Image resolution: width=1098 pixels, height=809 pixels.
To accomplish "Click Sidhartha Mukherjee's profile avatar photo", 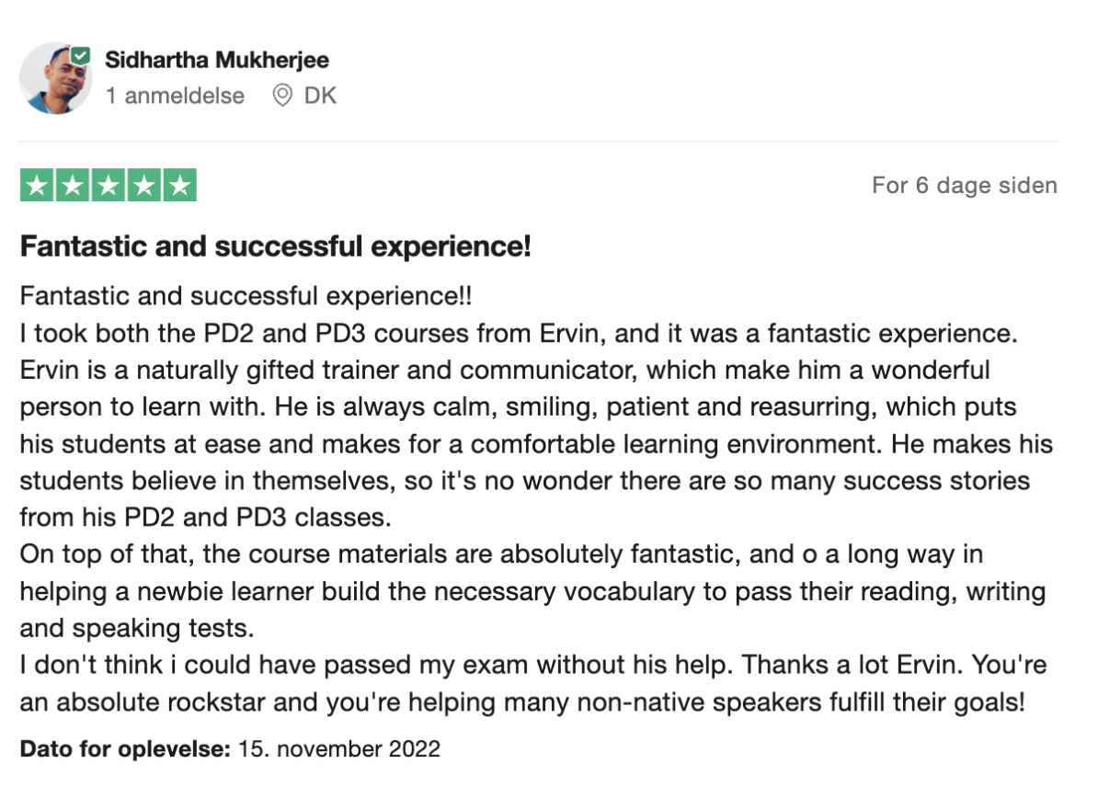I will point(55,78).
